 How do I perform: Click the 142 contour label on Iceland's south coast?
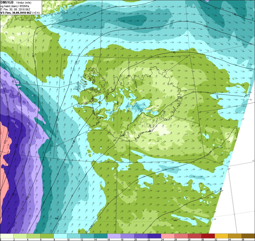click(123, 135)
